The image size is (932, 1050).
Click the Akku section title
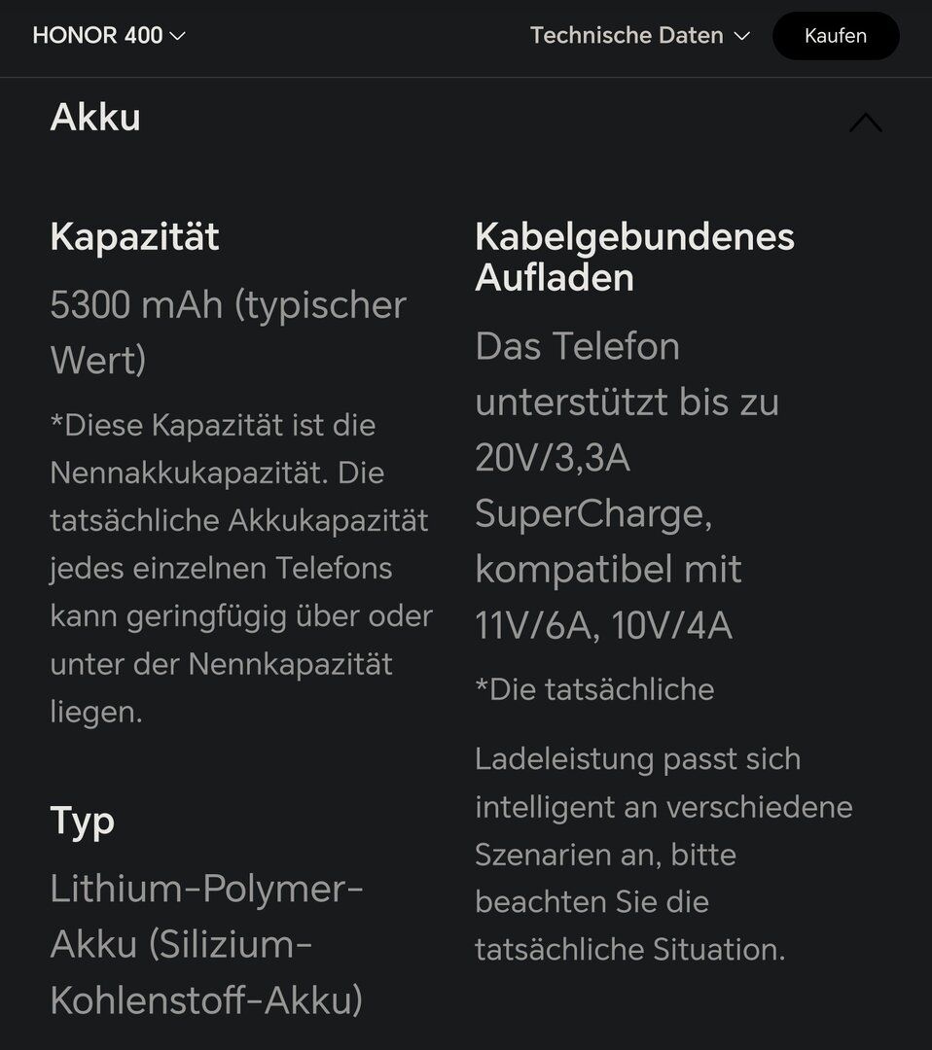(95, 118)
